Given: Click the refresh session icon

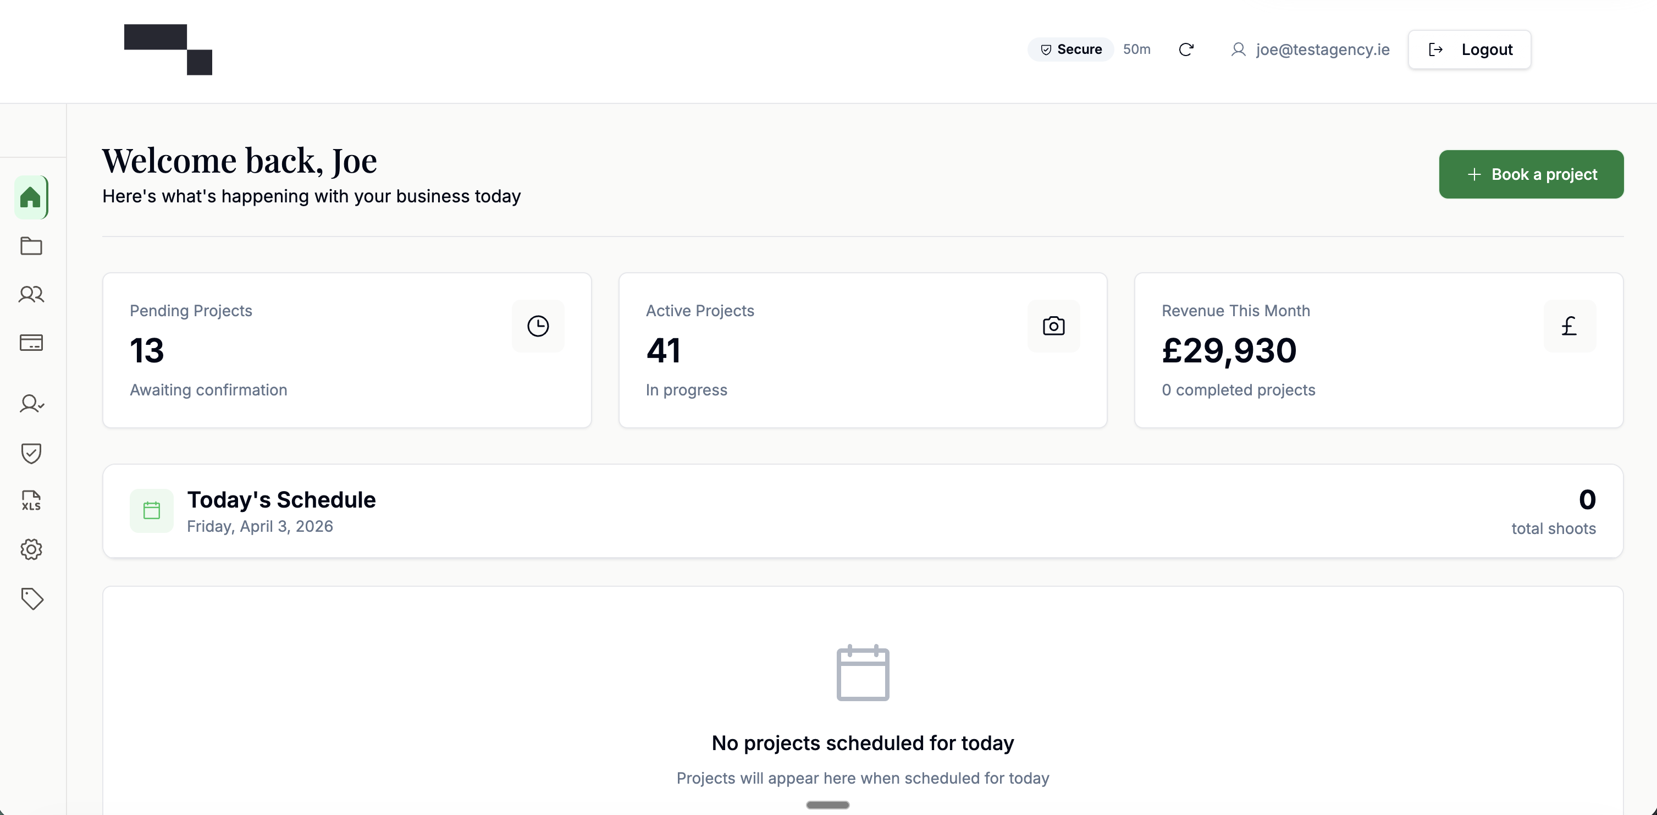Looking at the screenshot, I should pyautogui.click(x=1186, y=49).
